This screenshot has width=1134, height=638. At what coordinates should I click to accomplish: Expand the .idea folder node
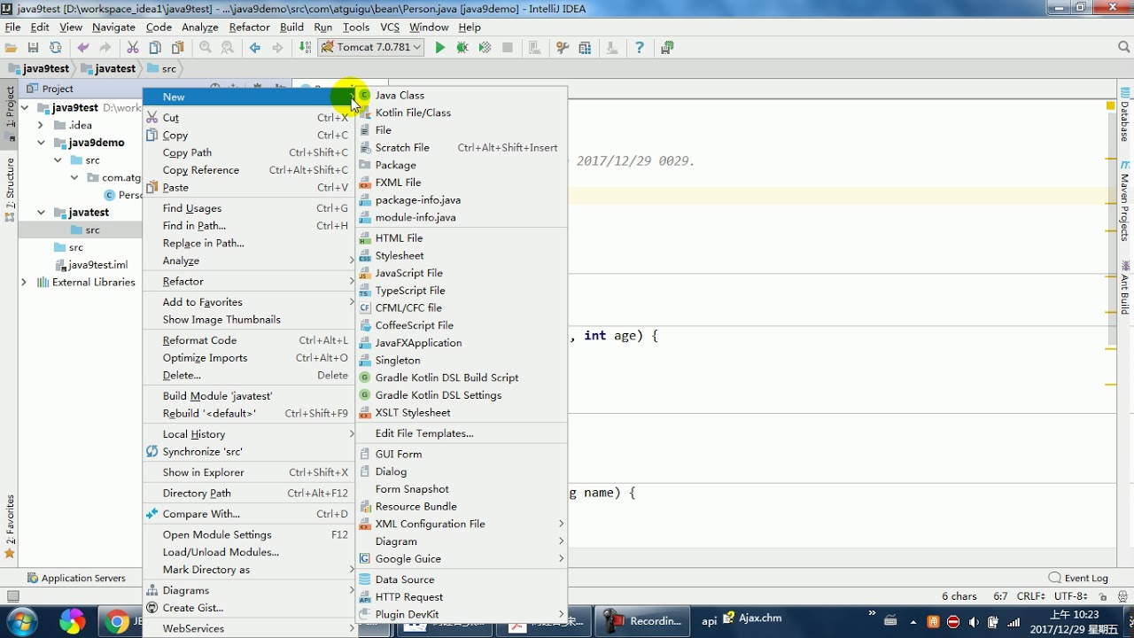(42, 125)
